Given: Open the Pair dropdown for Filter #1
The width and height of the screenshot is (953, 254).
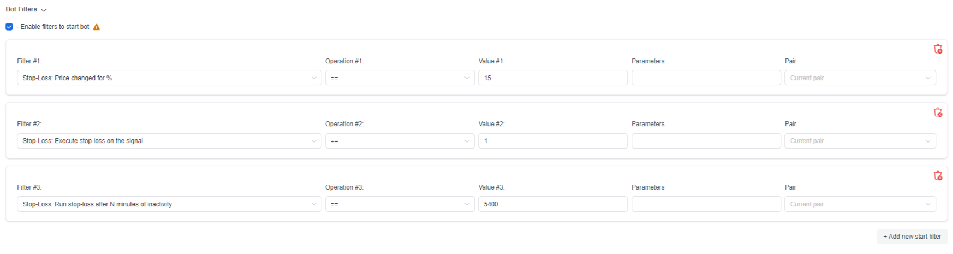Looking at the screenshot, I should coord(860,78).
